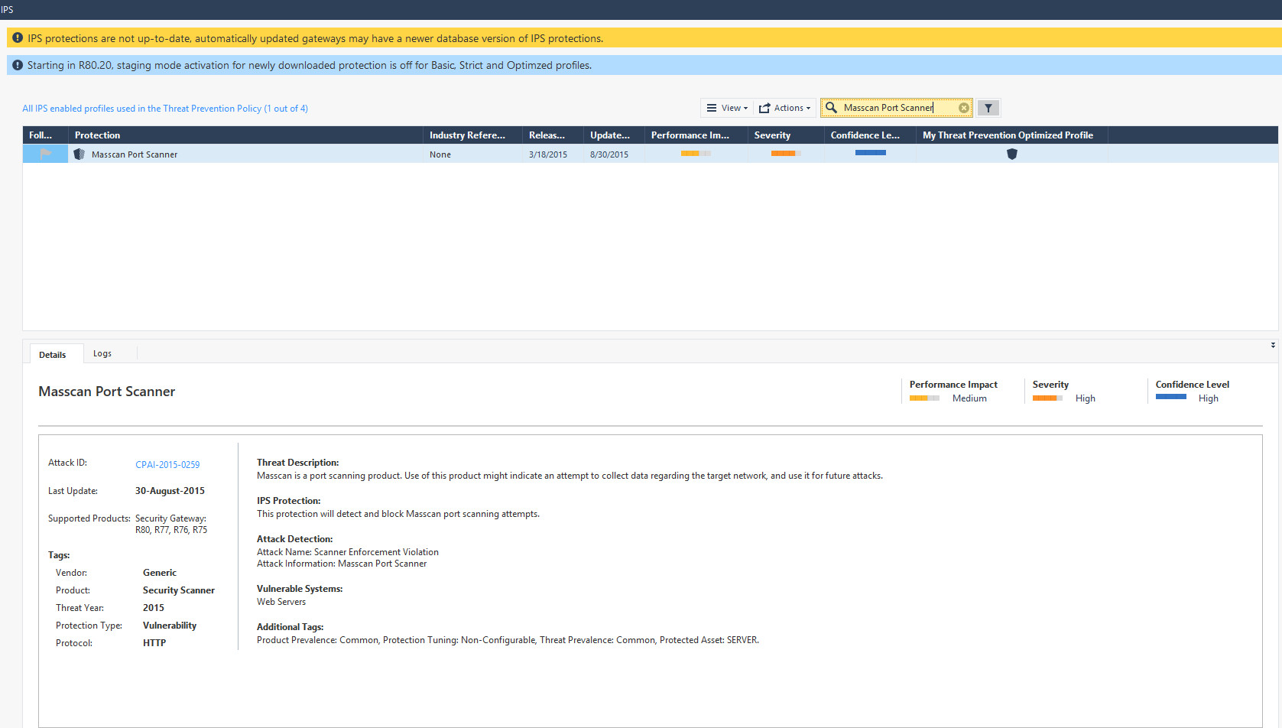Click the 8/30/2015 update date cell
Viewport: 1282px width, 728px height.
click(609, 154)
